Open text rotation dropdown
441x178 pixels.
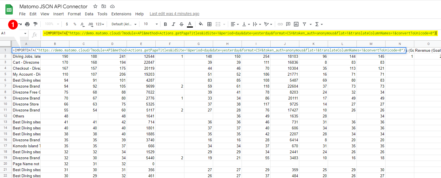[x=268, y=24]
